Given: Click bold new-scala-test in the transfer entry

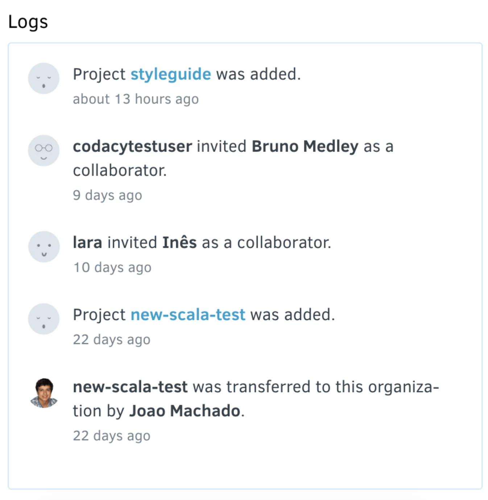Looking at the screenshot, I should coord(130,387).
